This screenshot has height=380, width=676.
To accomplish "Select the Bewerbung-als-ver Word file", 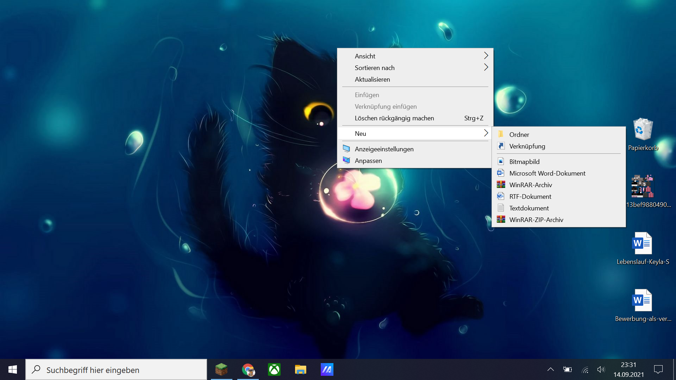I will pos(643,300).
